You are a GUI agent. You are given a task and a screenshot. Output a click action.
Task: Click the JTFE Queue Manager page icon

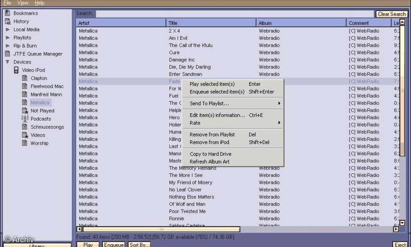[8, 54]
